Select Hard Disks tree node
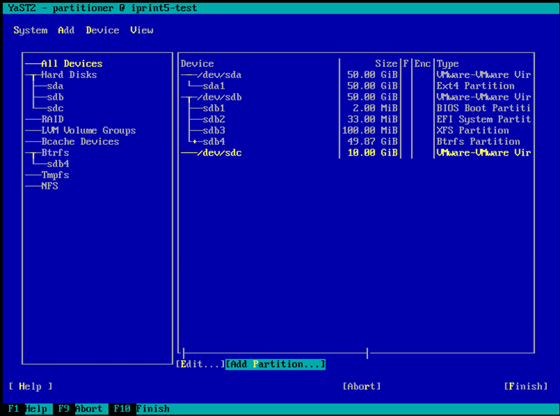This screenshot has width=560, height=416. point(69,75)
